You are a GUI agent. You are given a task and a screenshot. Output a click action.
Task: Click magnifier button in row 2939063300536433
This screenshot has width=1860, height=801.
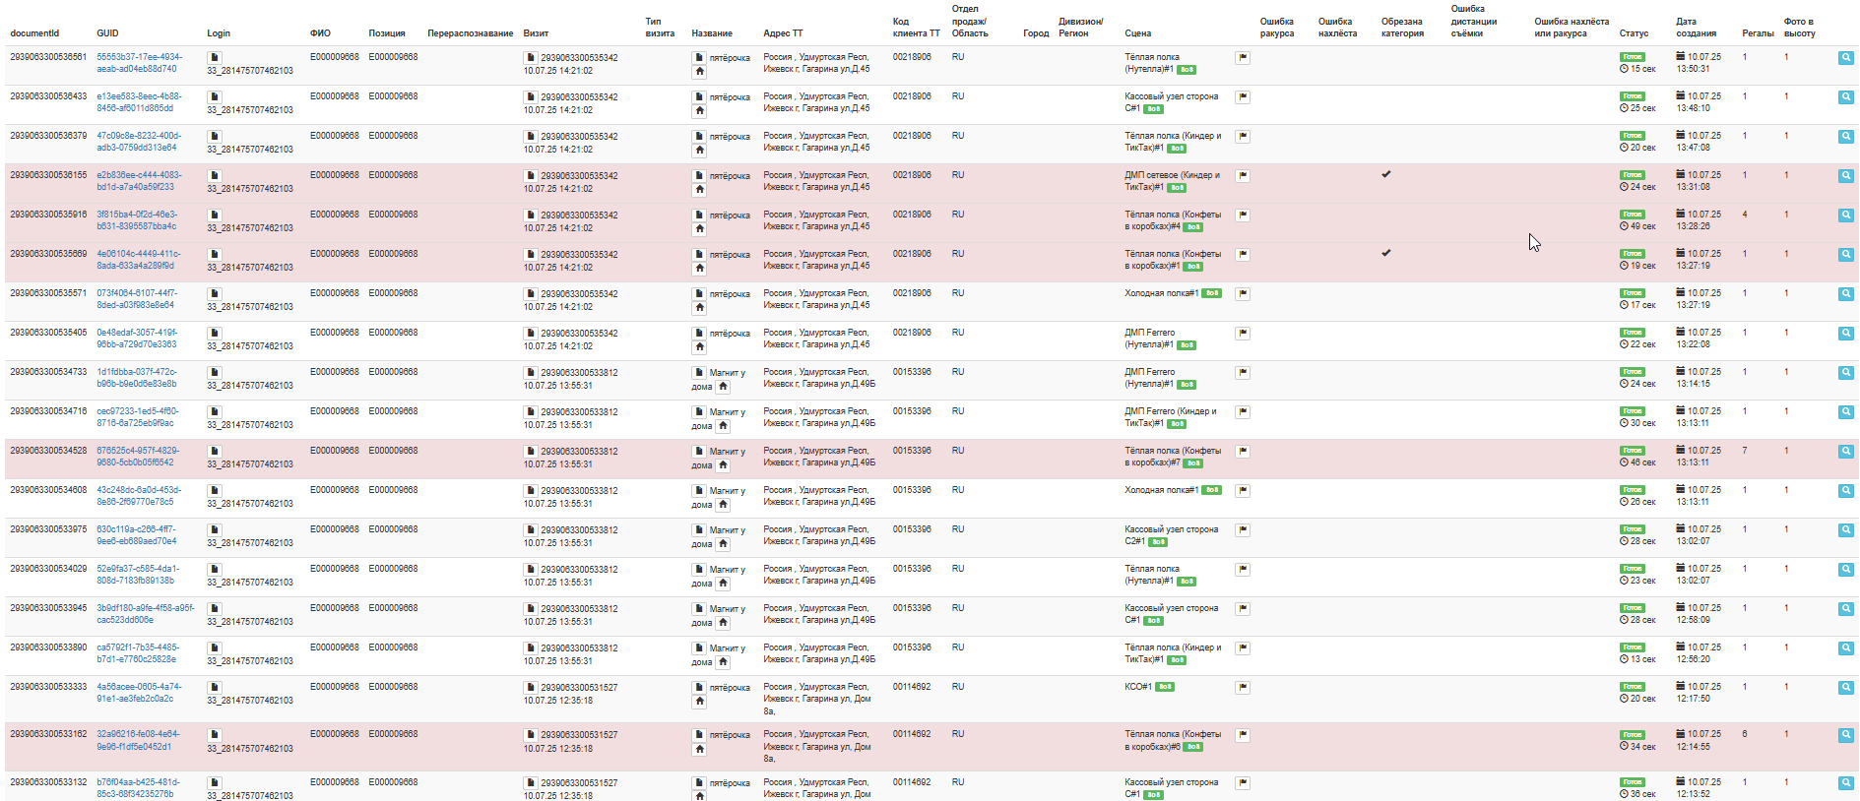1845,97
